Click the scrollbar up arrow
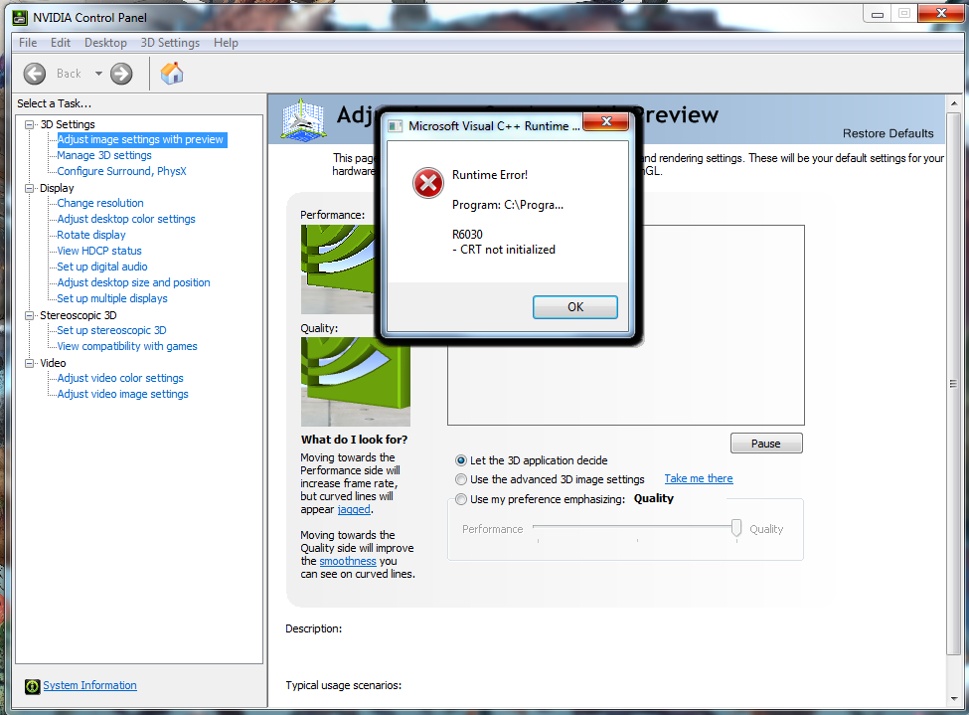 pos(954,103)
